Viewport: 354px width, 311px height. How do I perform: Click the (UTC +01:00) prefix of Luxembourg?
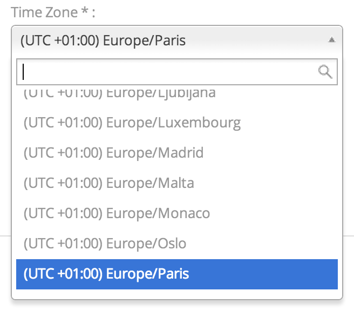(63, 123)
